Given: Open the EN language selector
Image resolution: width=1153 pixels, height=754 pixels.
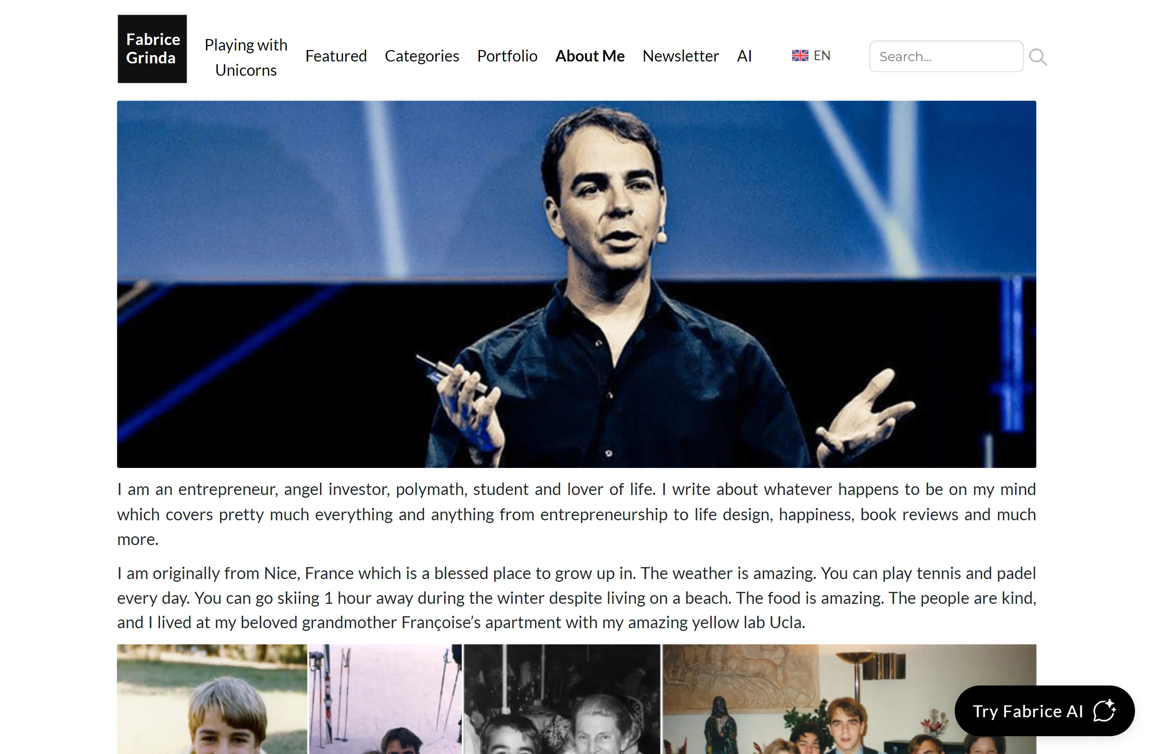Looking at the screenshot, I should (x=811, y=56).
